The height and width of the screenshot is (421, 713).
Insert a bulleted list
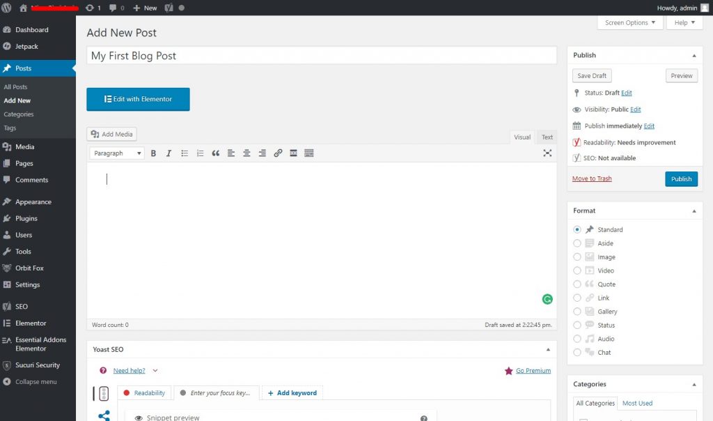[185, 153]
